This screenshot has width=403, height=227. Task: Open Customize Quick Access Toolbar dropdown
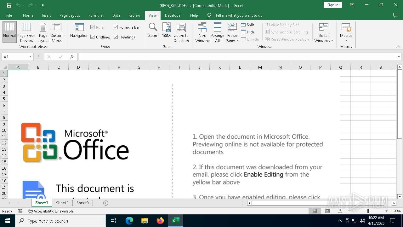tap(43, 5)
